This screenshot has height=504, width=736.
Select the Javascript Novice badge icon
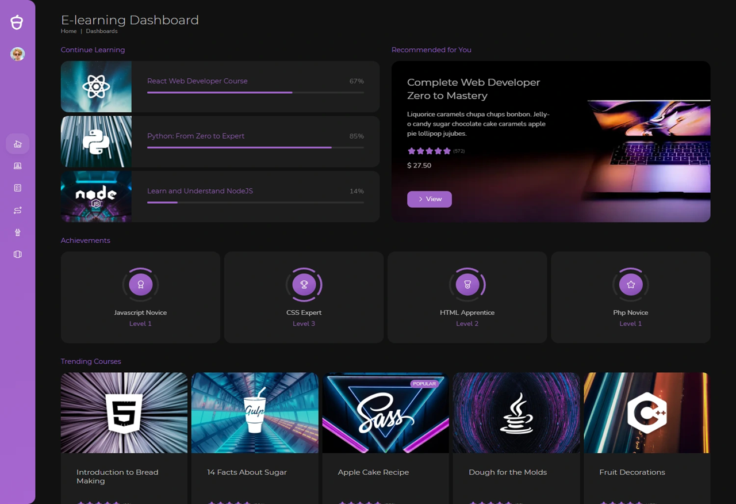click(140, 284)
